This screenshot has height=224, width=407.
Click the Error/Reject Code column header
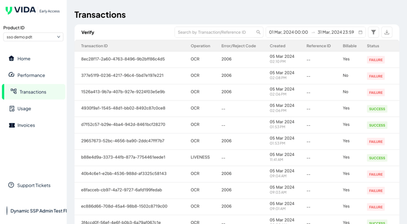[238, 46]
